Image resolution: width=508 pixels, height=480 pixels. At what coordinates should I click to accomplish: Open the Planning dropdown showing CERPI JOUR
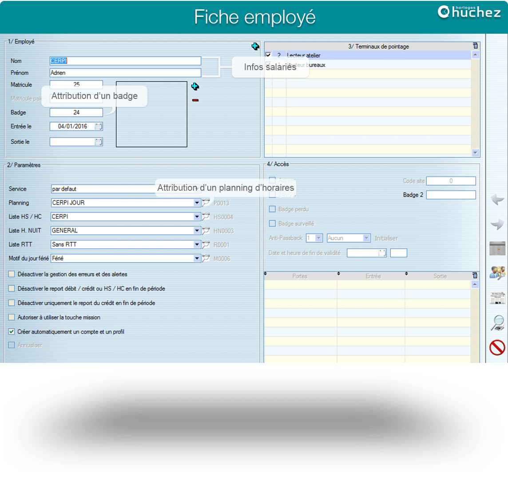(x=197, y=202)
